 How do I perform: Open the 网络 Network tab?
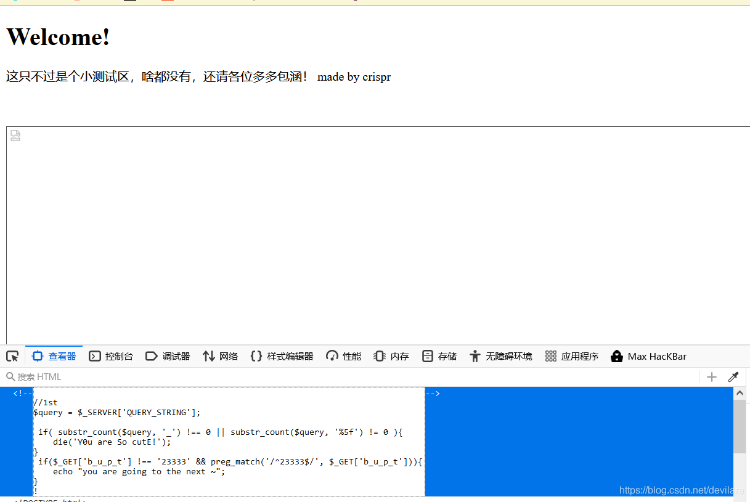pyautogui.click(x=221, y=356)
